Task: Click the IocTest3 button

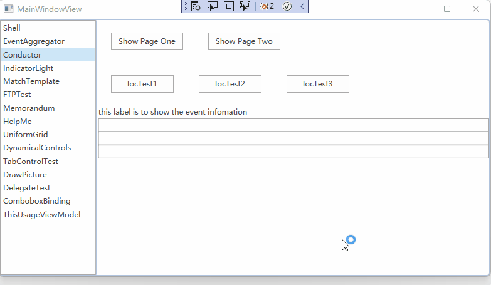Action: (x=318, y=84)
